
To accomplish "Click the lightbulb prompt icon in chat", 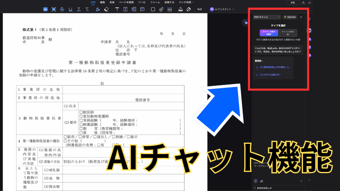I will click(x=255, y=180).
